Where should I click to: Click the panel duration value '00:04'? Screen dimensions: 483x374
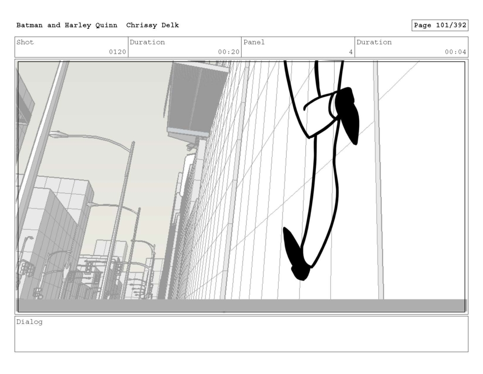tap(456, 52)
